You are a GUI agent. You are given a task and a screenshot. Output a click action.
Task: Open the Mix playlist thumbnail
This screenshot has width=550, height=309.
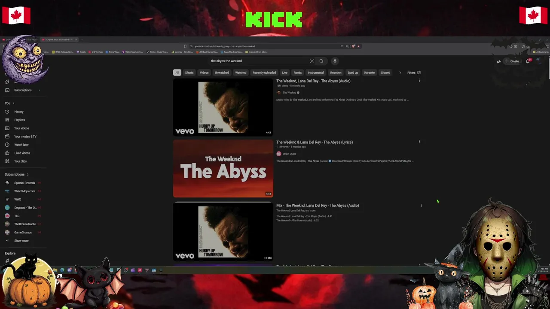point(223,232)
